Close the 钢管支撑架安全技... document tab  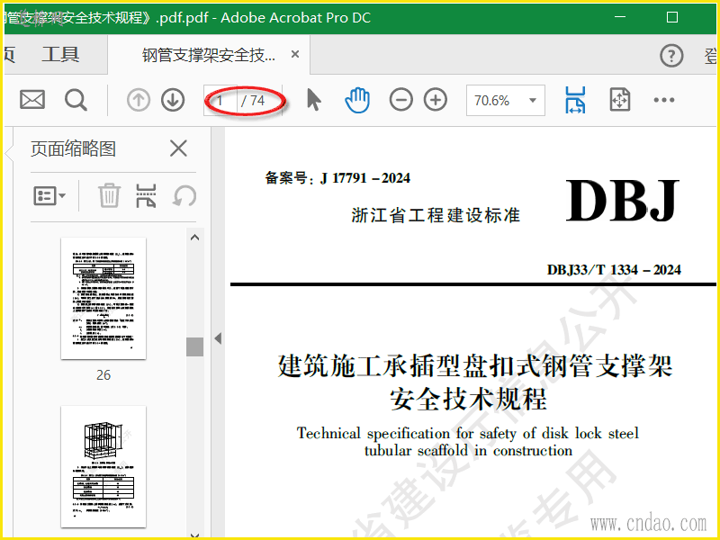coord(295,55)
